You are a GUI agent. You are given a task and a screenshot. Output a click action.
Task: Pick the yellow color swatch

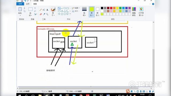[117, 8]
